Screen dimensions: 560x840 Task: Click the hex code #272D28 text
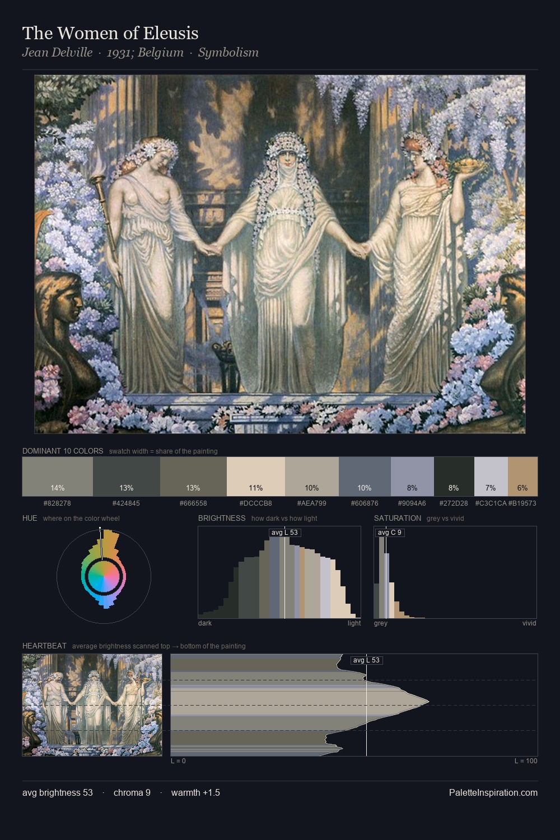click(x=454, y=503)
